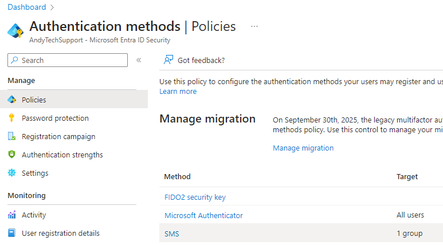Click the Manage migration link

click(x=303, y=148)
